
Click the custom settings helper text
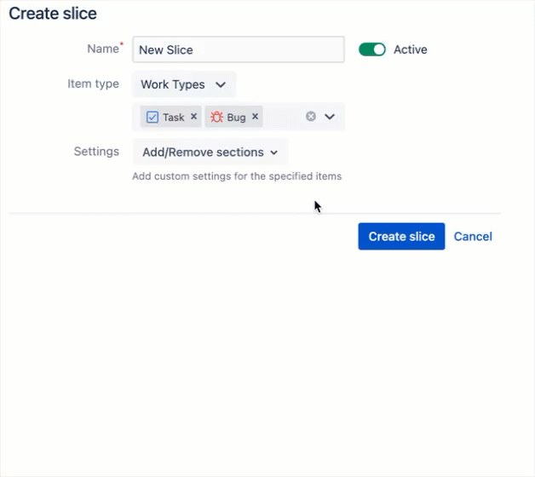237,176
